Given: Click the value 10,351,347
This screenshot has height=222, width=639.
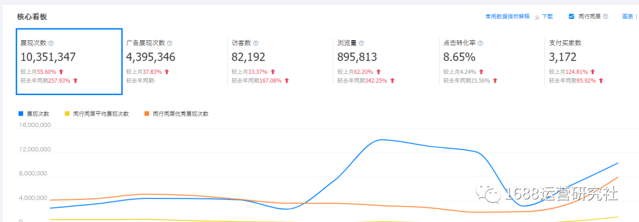Looking at the screenshot, I should 48,57.
